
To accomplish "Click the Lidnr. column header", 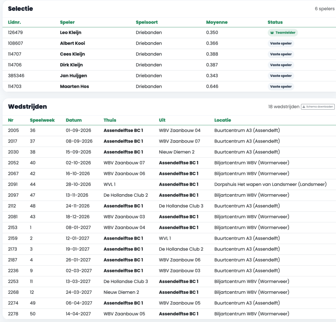I will click(x=14, y=22).
